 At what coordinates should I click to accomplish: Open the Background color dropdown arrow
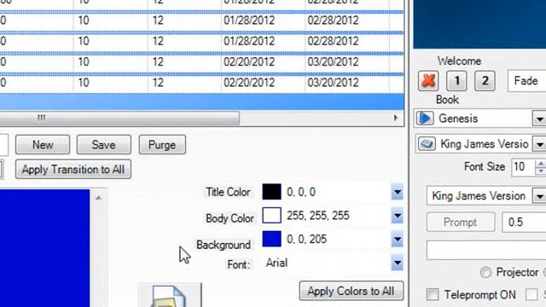tap(397, 240)
